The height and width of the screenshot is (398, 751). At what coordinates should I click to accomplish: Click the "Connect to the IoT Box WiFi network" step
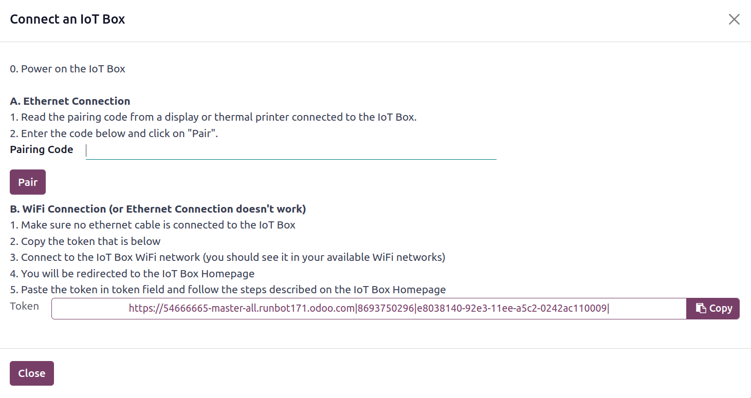(x=228, y=257)
